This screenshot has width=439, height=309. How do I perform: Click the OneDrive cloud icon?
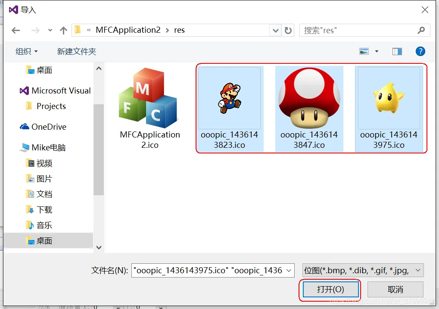pyautogui.click(x=25, y=127)
